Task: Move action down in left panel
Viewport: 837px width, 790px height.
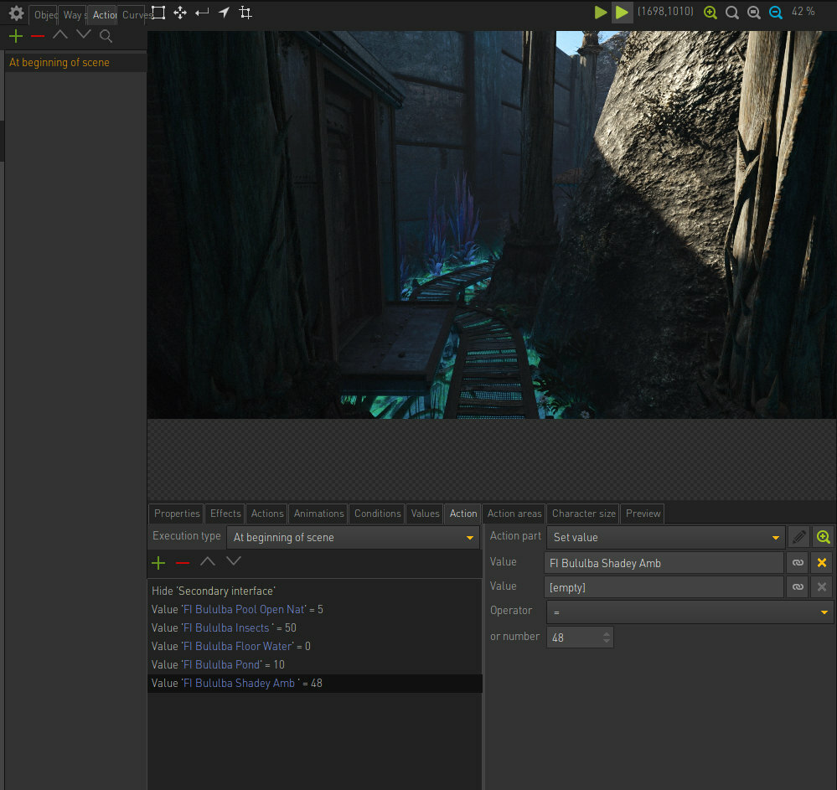Action: click(x=83, y=35)
